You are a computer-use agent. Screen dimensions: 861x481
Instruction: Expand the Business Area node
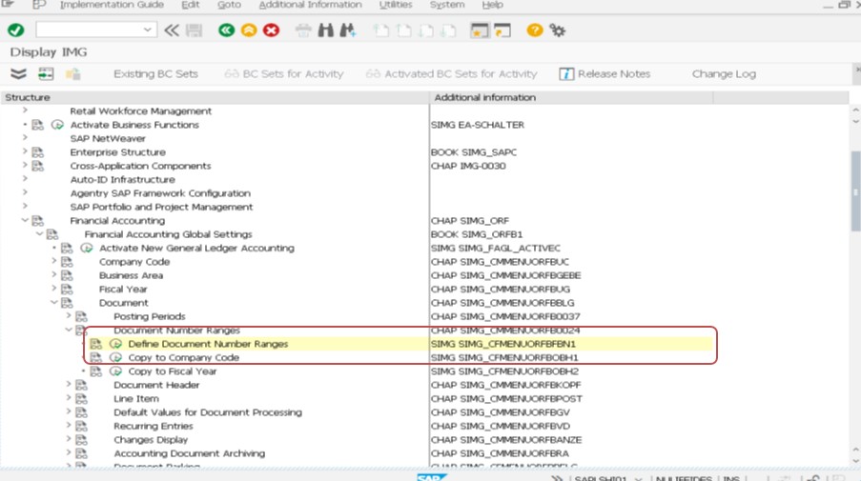click(53, 274)
